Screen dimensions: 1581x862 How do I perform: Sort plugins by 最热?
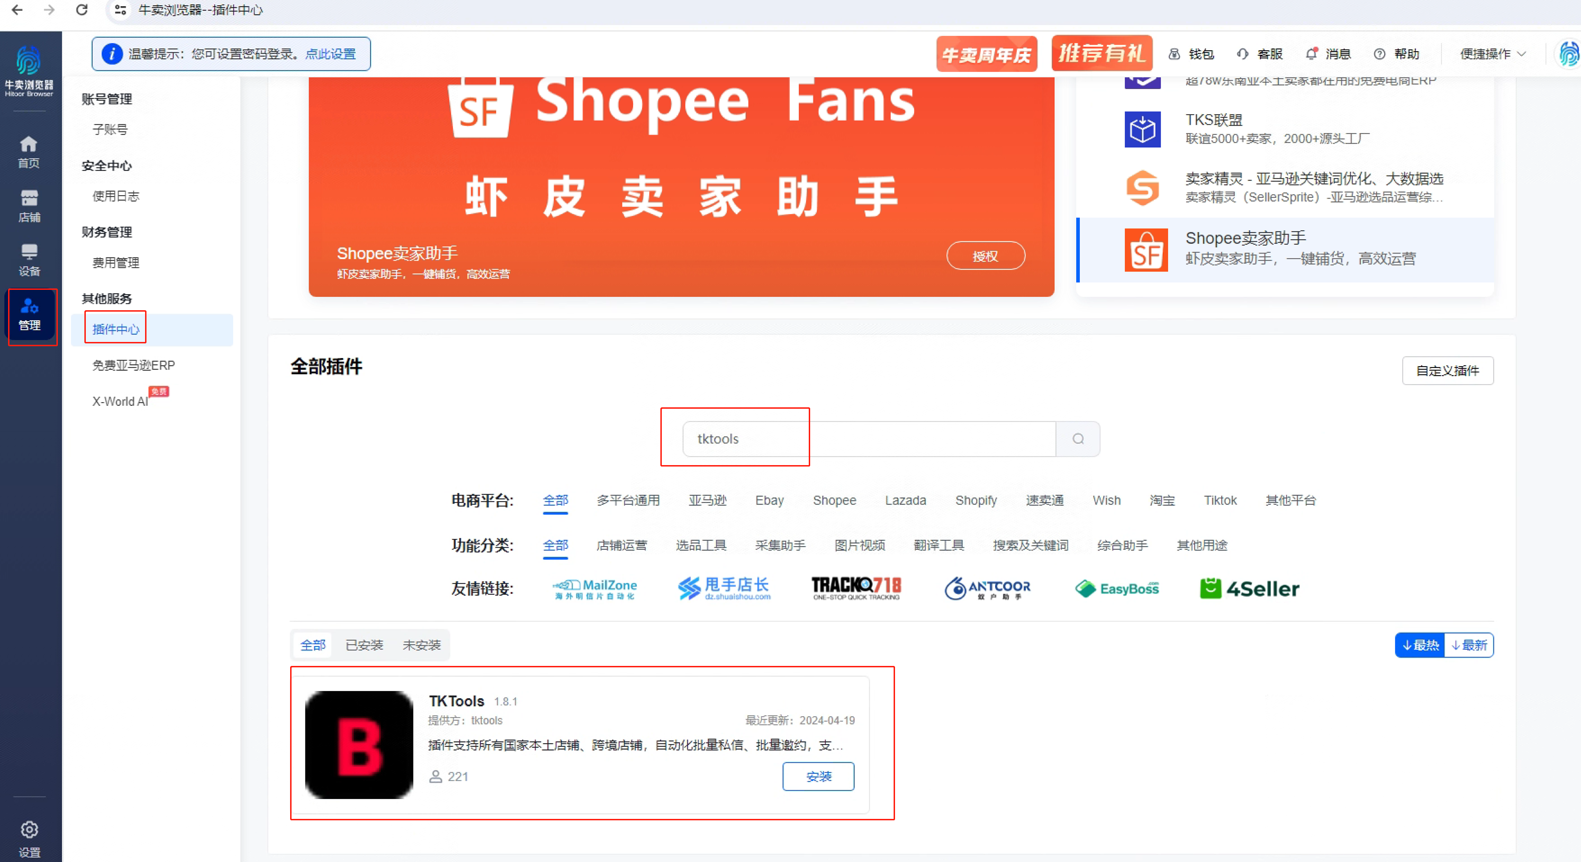(1420, 646)
